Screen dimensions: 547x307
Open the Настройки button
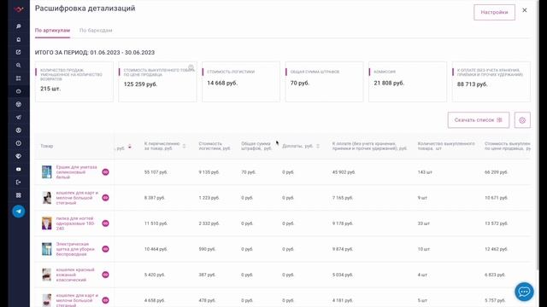[494, 12]
